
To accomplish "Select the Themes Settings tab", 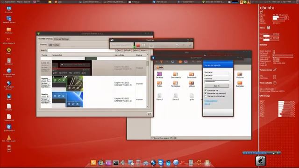I will click(45, 39).
